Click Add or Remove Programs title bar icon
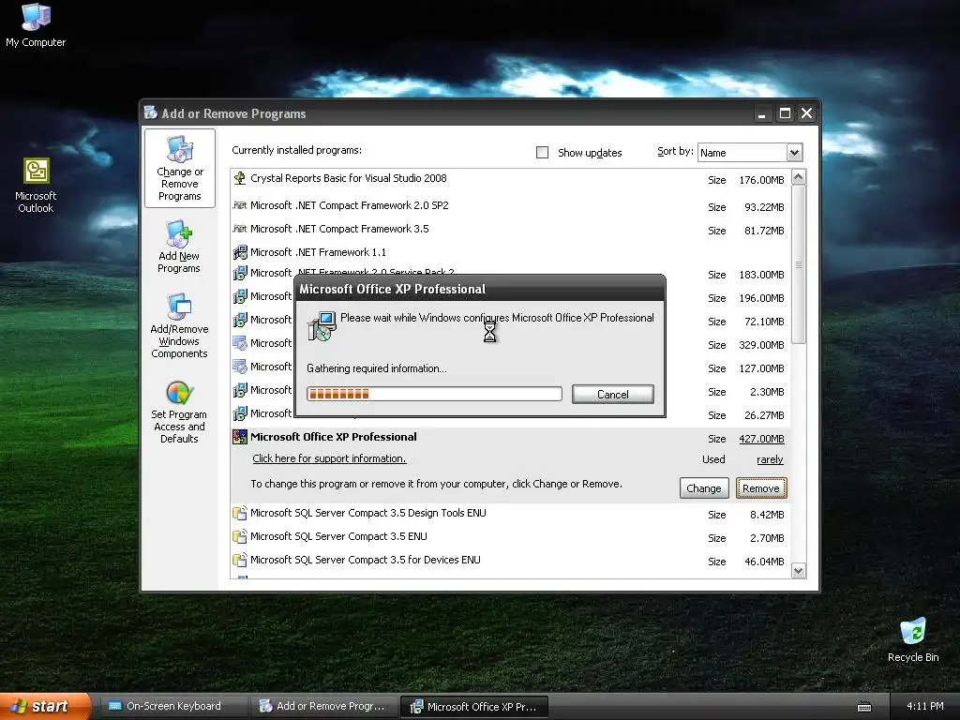Viewport: 960px width, 720px height. (x=150, y=112)
